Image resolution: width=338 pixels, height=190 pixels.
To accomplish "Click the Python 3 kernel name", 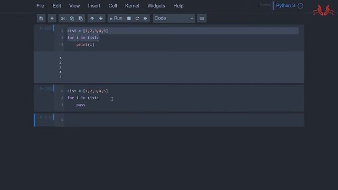I will pos(285,6).
